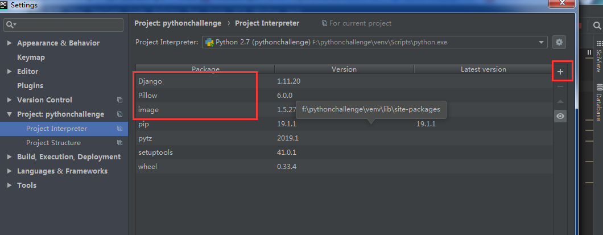
Task: Click the settings search field
Action: tap(64, 25)
